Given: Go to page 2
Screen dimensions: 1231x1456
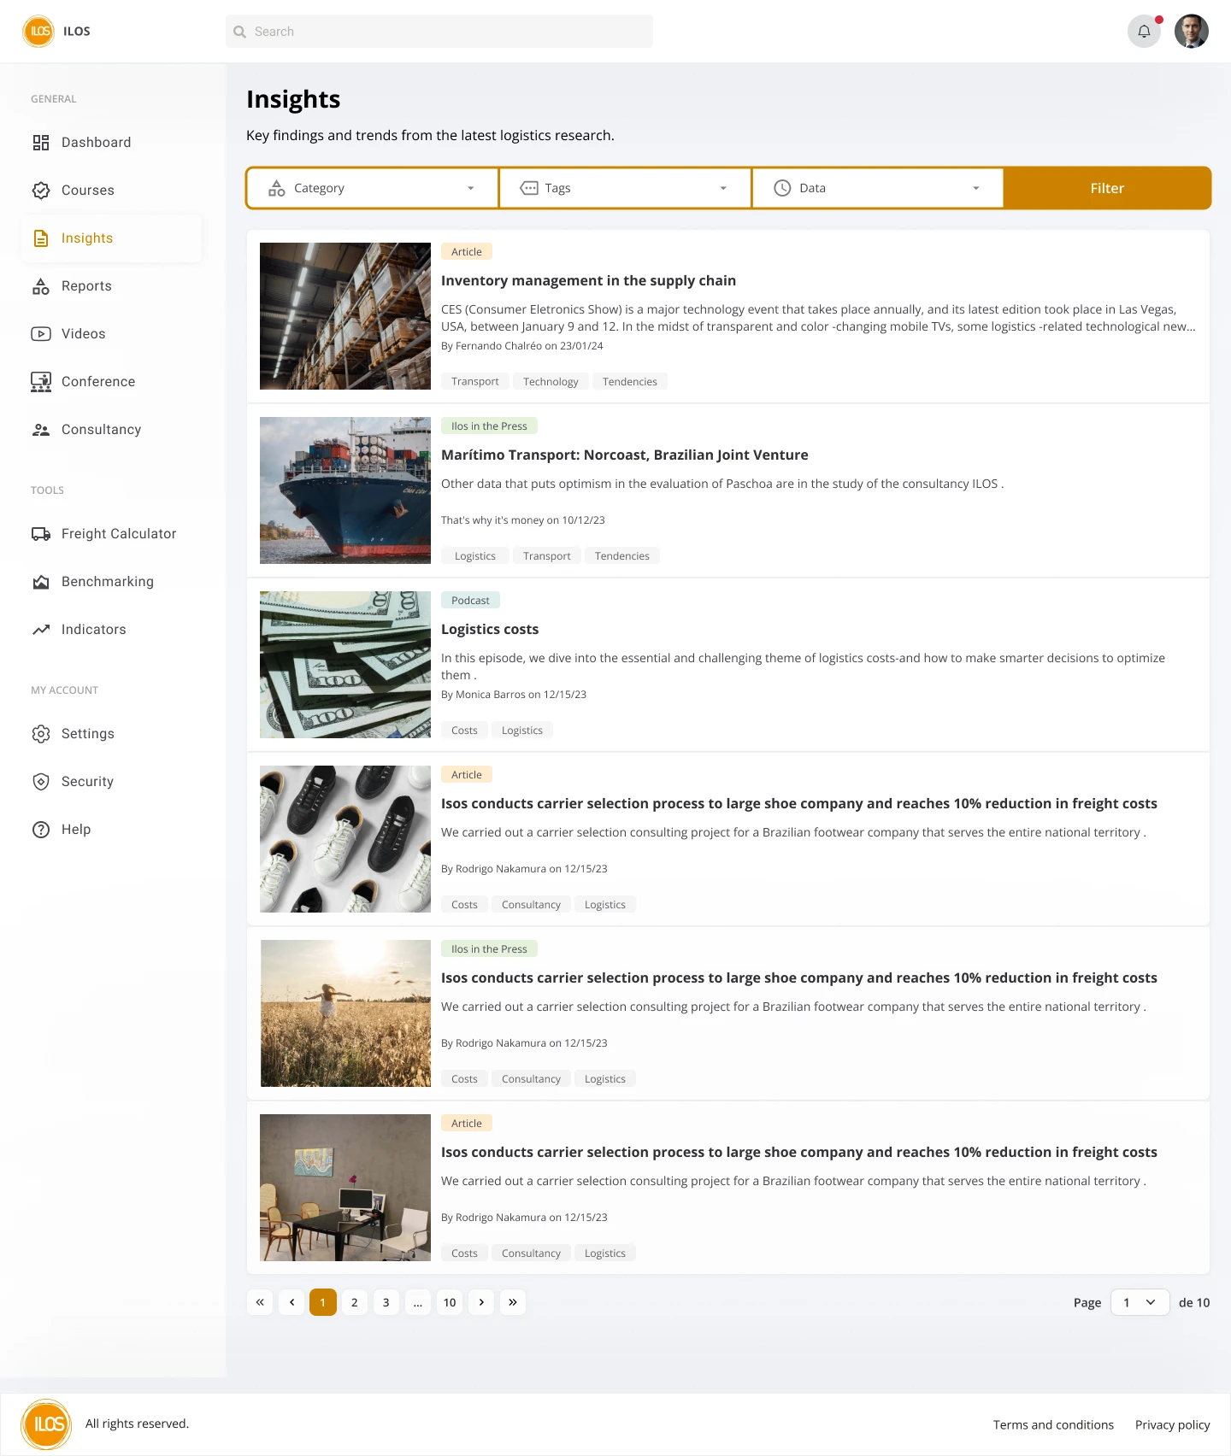Looking at the screenshot, I should [x=355, y=1302].
